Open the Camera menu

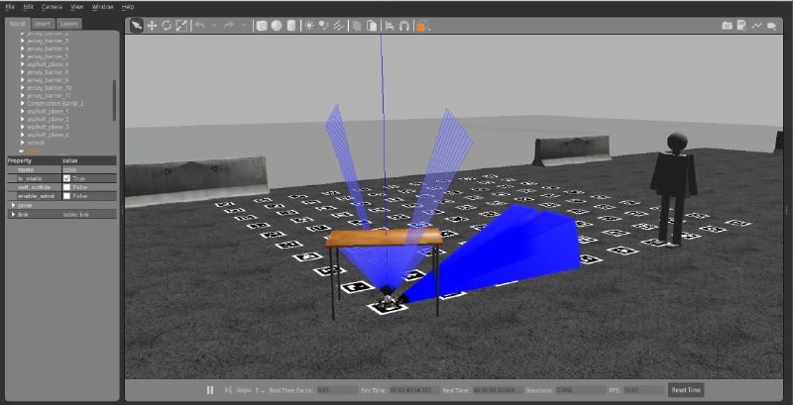[x=53, y=7]
